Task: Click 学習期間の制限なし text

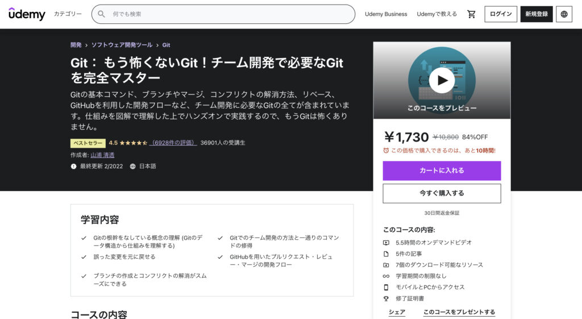Action: pyautogui.click(x=421, y=276)
